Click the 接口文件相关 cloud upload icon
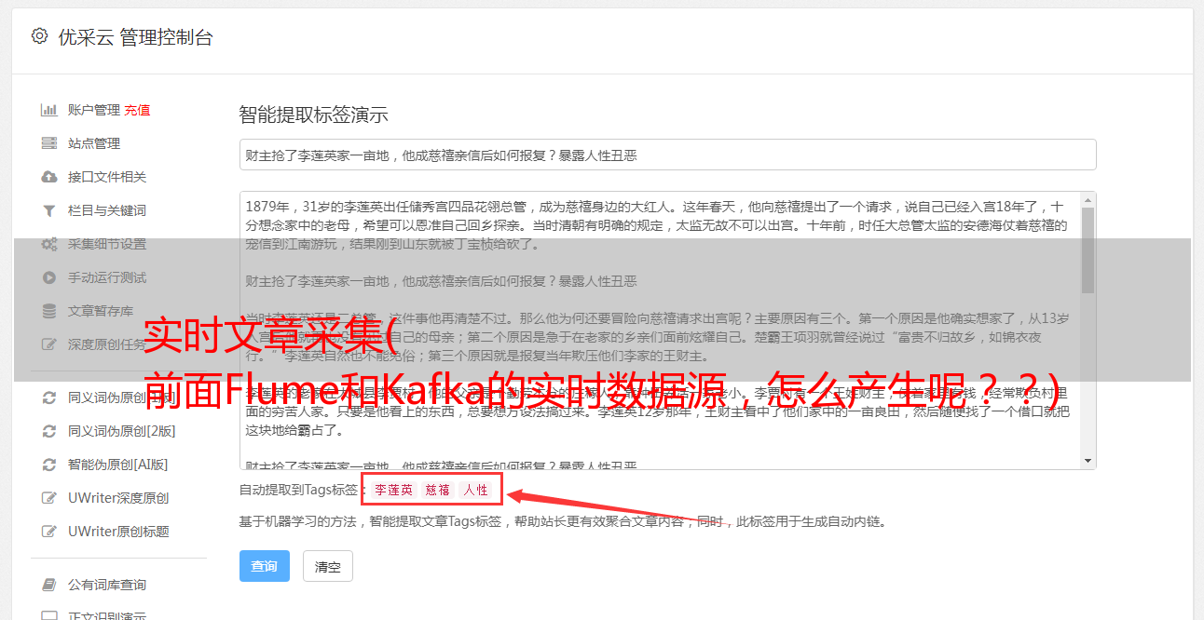 coord(49,177)
